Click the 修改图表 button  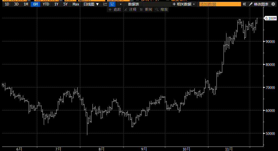pyautogui.click(x=258, y=4)
